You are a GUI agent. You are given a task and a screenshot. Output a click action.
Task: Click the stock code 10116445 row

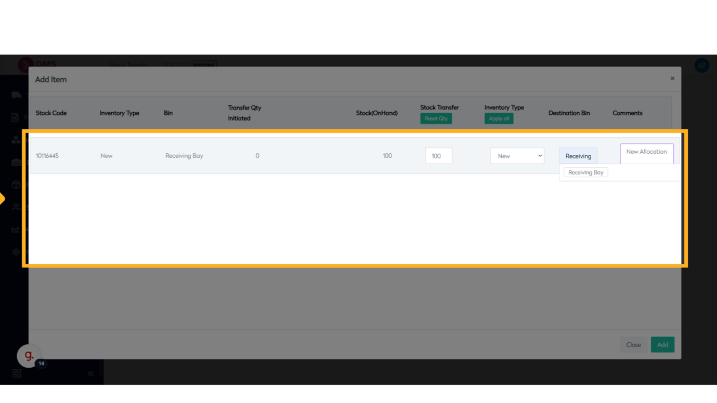(47, 156)
